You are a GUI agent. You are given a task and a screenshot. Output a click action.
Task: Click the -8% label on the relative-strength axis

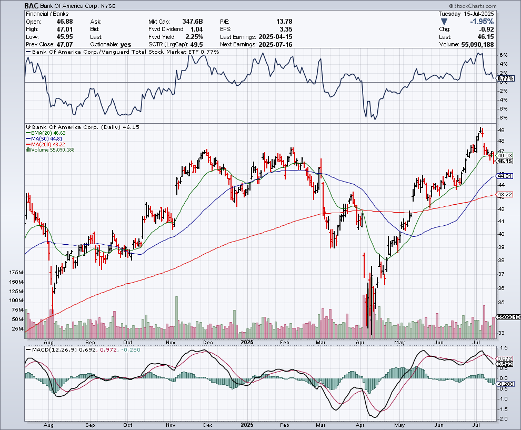[503, 118]
